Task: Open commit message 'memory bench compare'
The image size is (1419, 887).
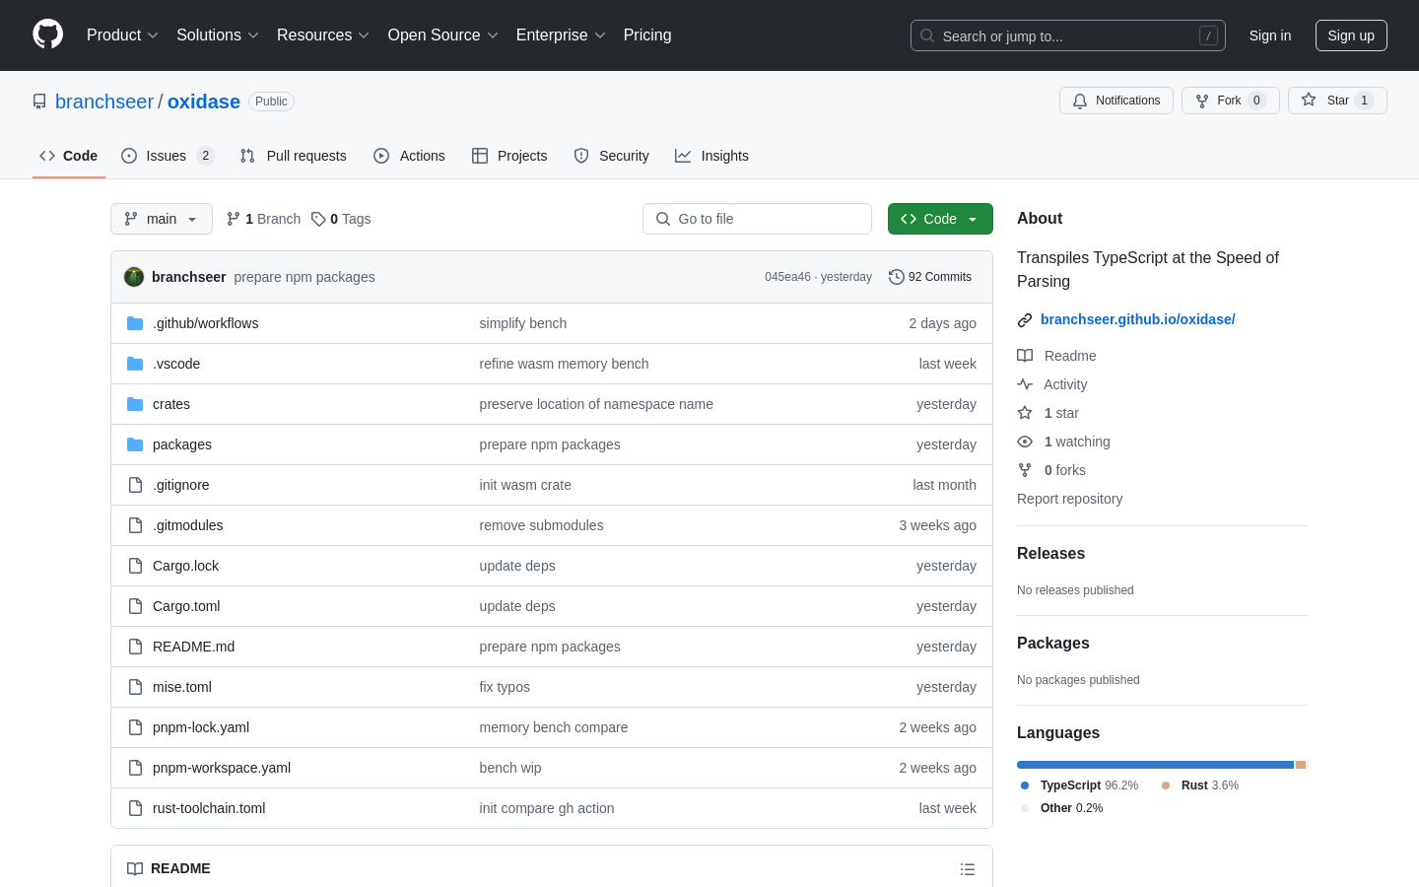Action: click(x=554, y=727)
